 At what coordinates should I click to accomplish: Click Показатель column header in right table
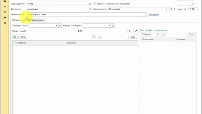pyautogui.click(x=157, y=39)
